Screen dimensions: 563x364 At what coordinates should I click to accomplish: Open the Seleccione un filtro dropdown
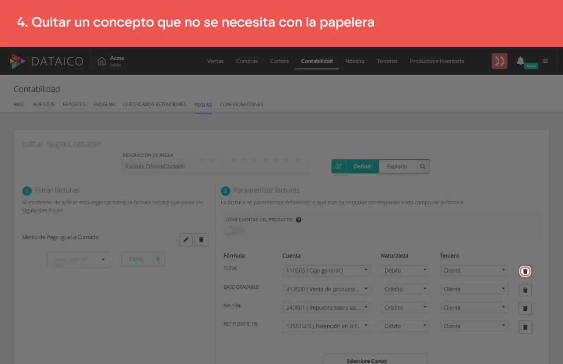78,260
